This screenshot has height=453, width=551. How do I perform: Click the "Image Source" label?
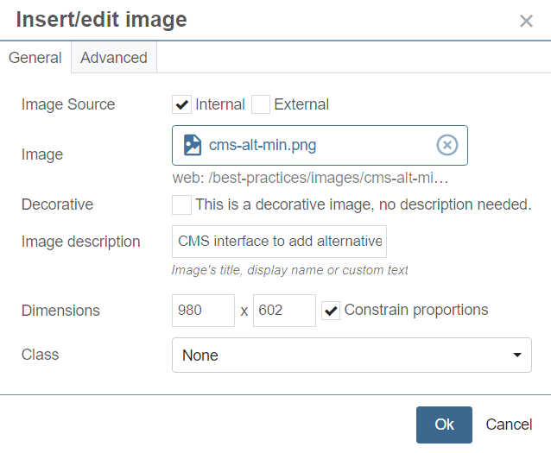pos(68,104)
